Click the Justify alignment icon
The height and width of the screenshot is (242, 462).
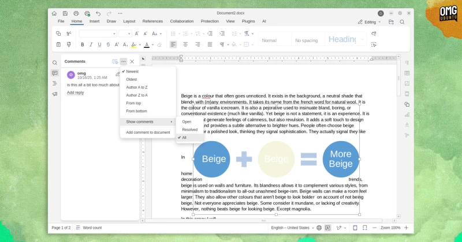point(211,44)
